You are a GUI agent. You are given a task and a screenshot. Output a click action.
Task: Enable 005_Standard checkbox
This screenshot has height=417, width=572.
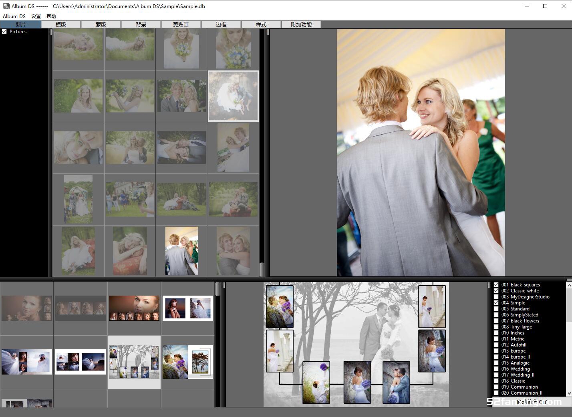[496, 309]
